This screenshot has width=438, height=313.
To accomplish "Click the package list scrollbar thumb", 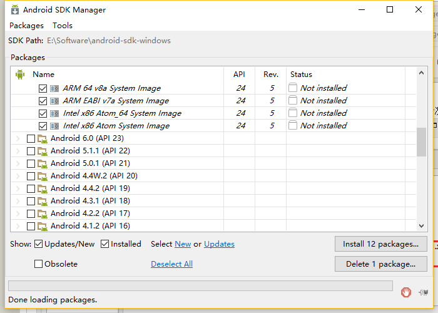I will [421, 142].
